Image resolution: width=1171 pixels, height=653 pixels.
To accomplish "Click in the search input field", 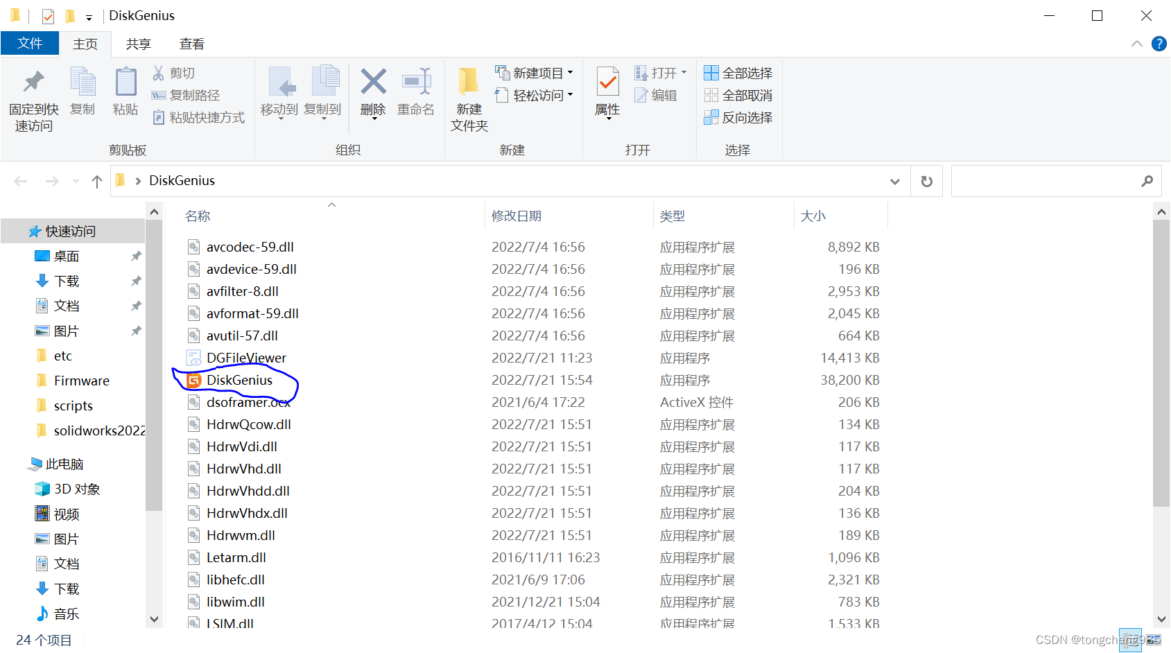I will click(1046, 181).
